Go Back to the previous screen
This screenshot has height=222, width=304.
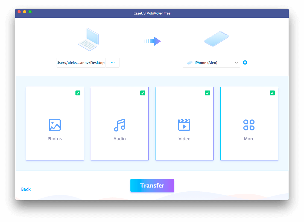26,189
